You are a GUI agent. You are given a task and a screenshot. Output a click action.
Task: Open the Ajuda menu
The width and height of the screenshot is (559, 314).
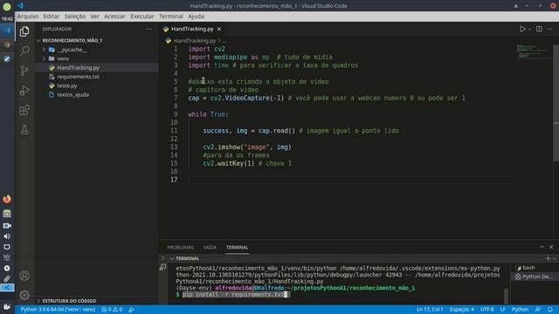pyautogui.click(x=196, y=17)
